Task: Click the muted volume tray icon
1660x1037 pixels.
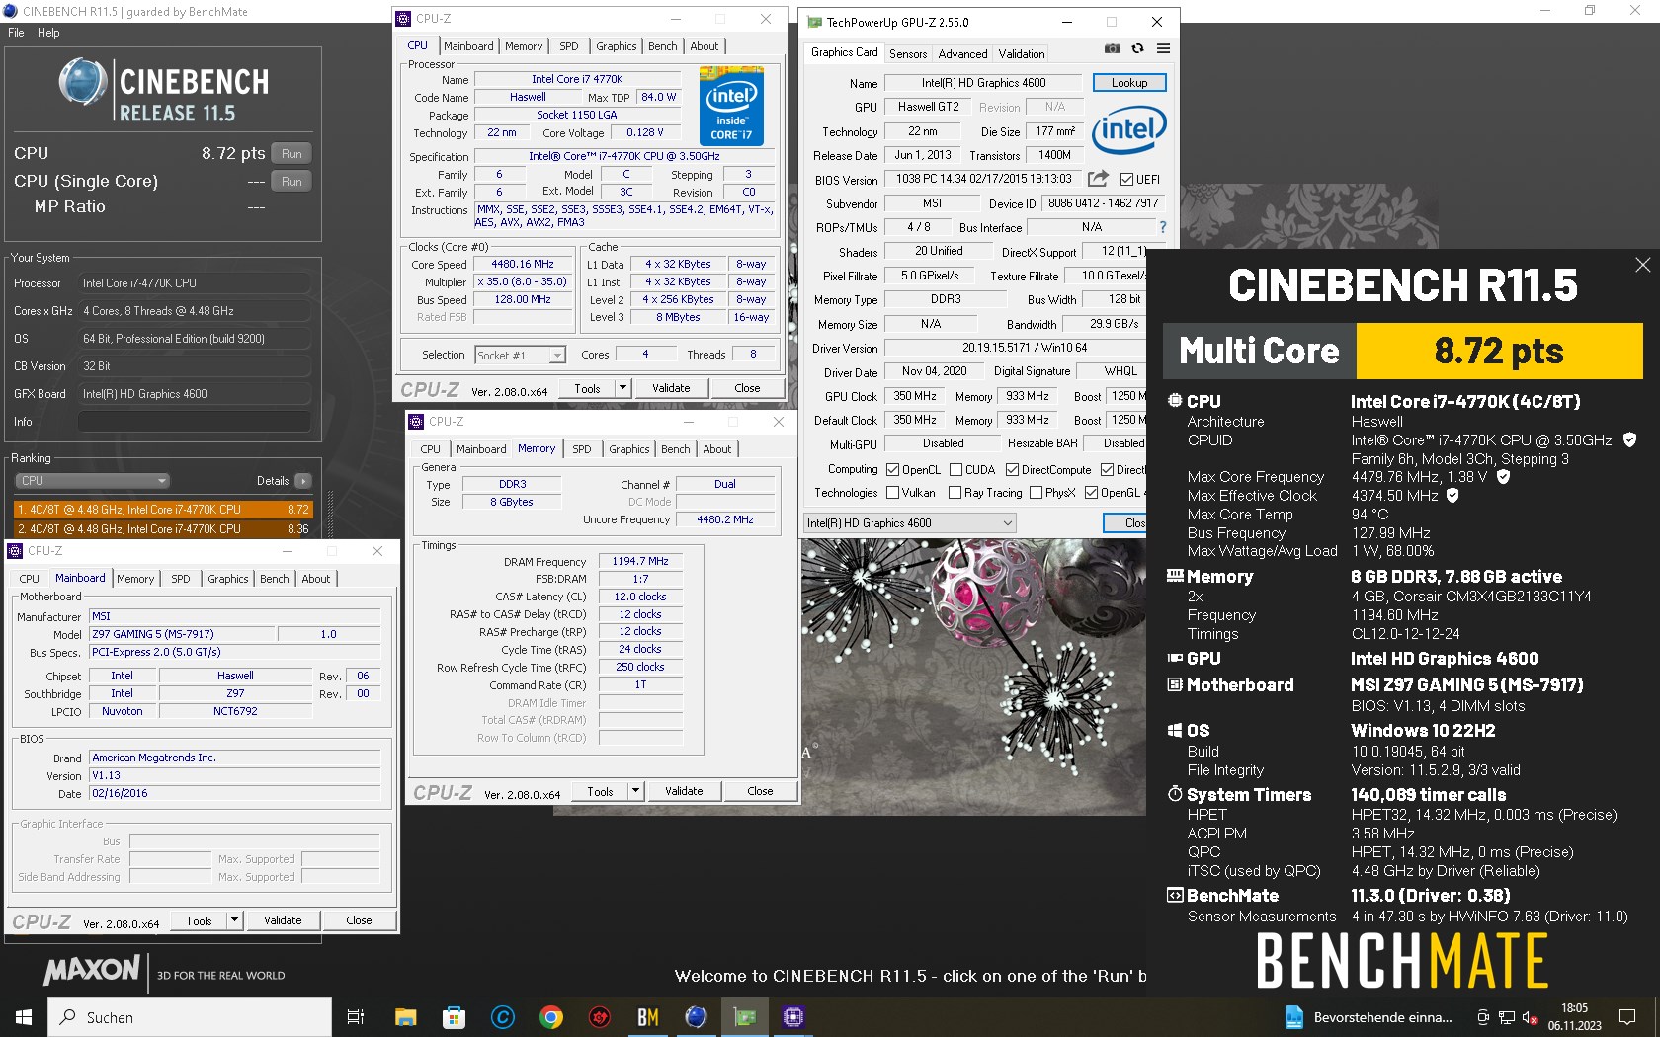Action: 1530,1017
